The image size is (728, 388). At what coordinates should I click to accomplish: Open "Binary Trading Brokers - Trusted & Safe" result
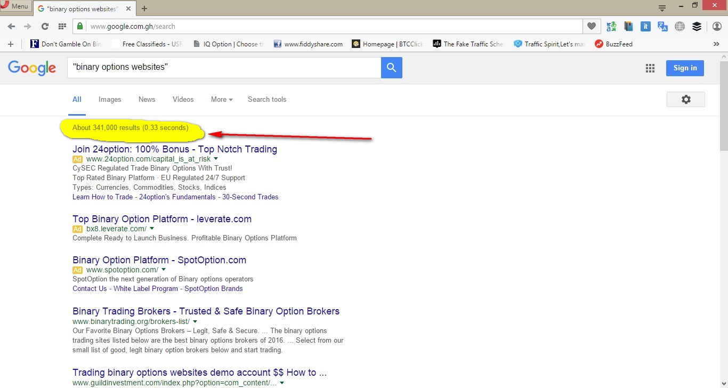[206, 311]
